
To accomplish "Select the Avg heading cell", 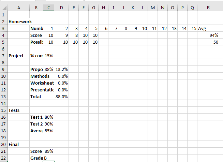I will 208,28.
